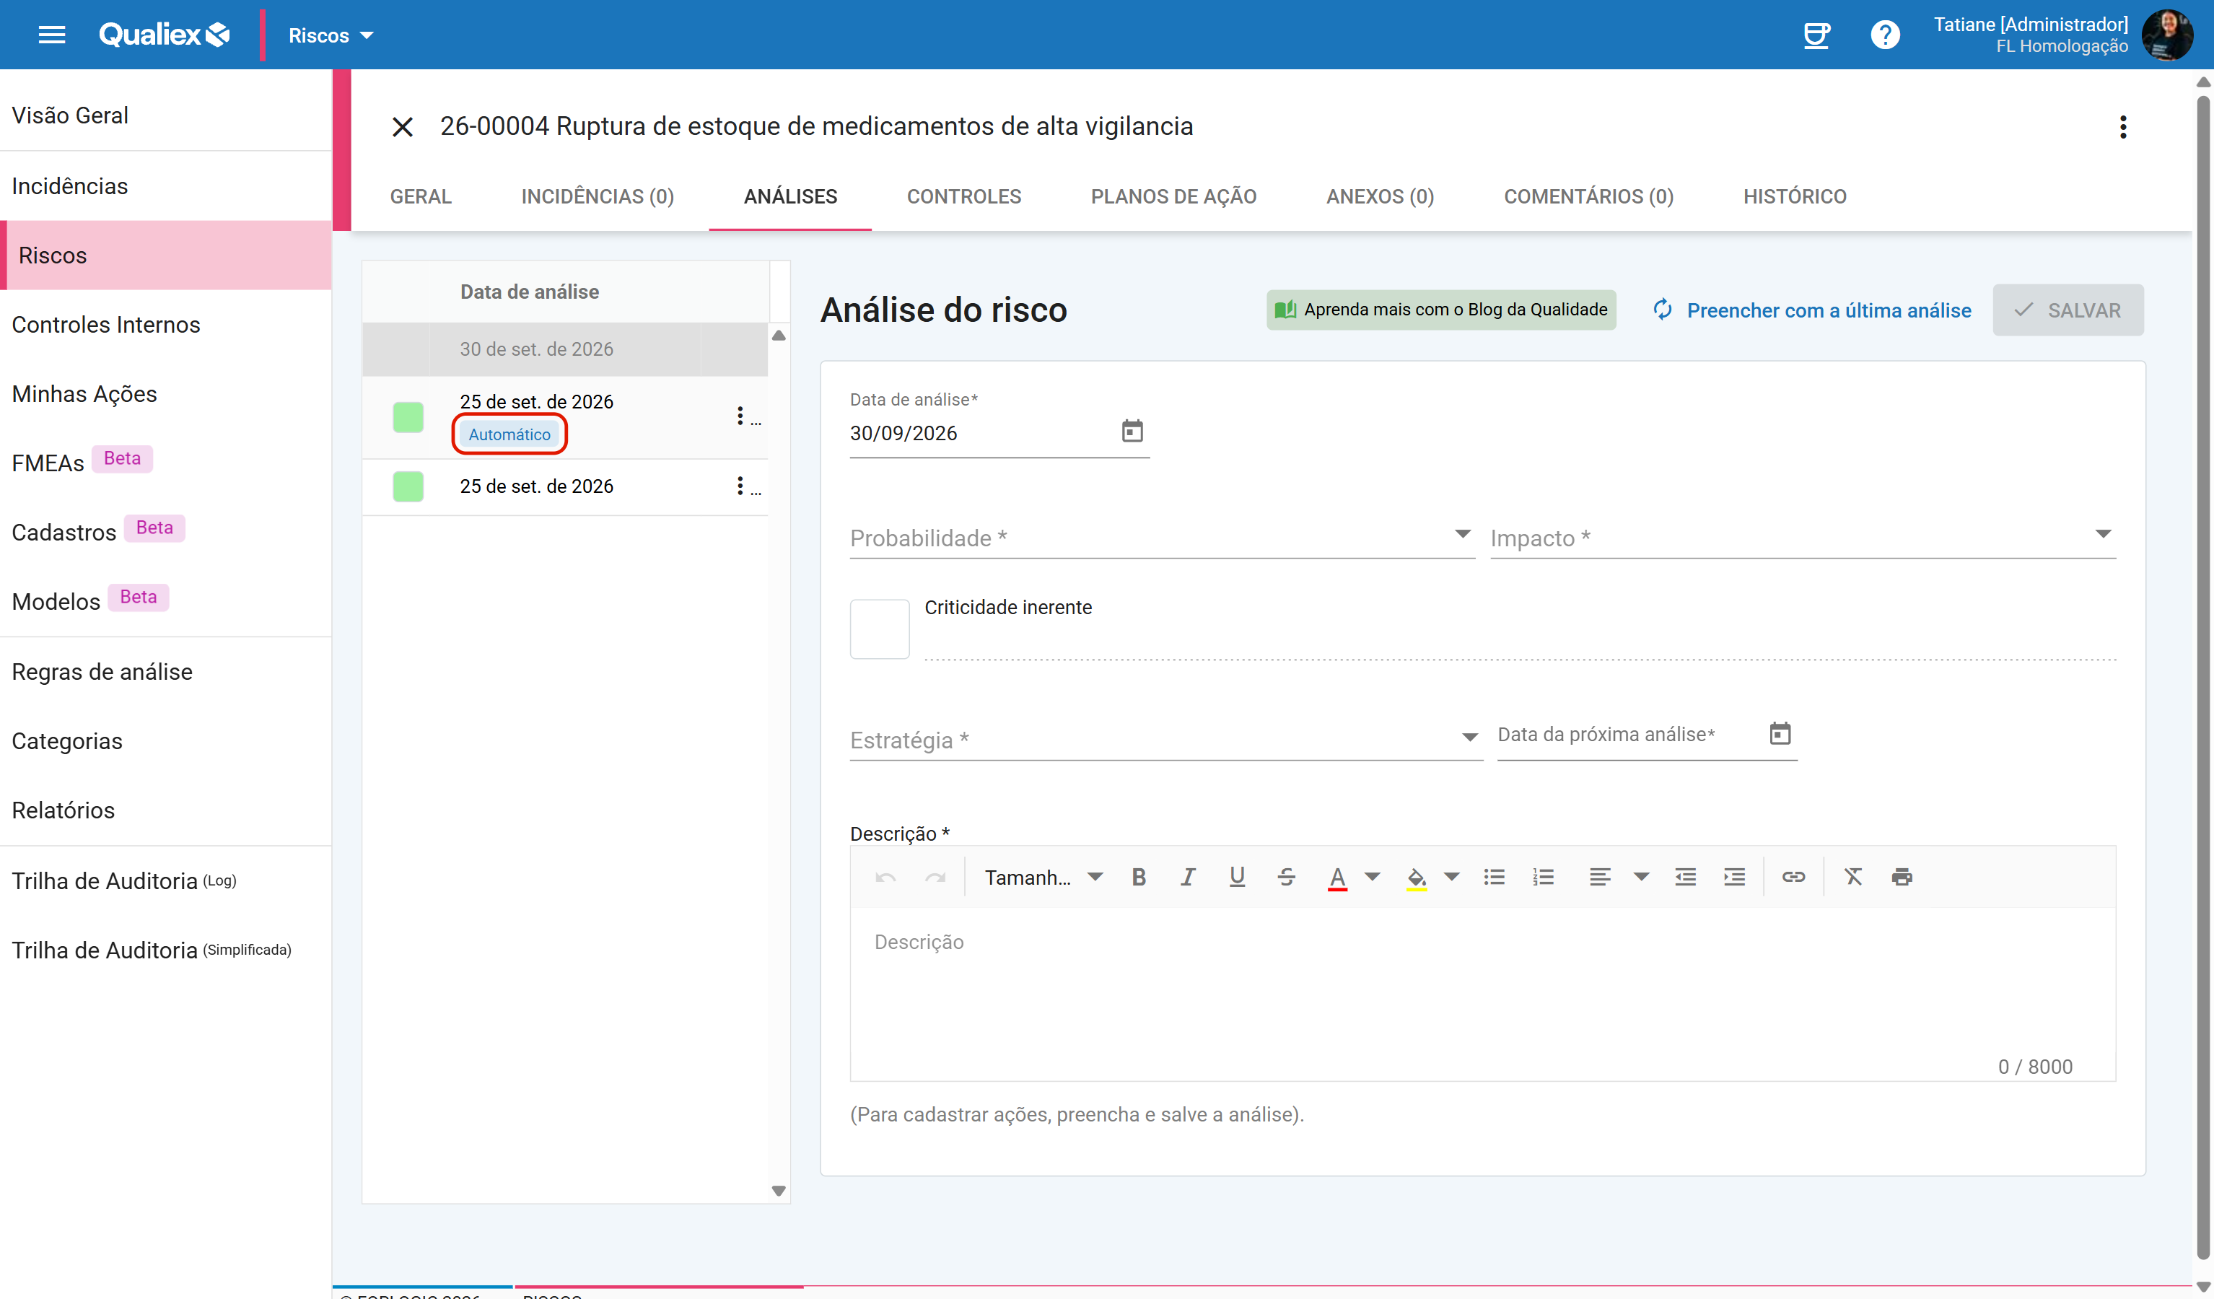
Task: Click into the Descrição text area
Action: click(1482, 993)
